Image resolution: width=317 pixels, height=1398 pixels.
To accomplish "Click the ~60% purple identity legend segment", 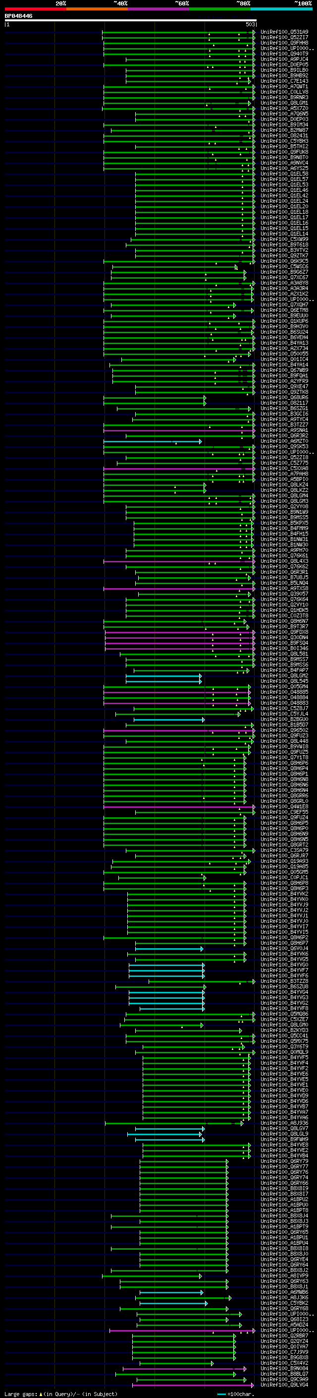I will (x=159, y=9).
